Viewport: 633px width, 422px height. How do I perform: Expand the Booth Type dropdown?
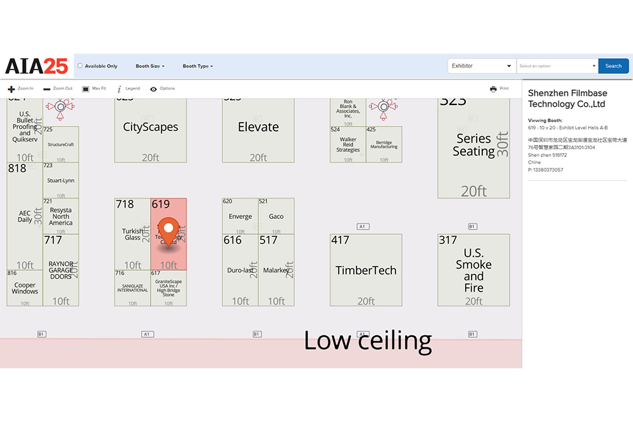197,66
